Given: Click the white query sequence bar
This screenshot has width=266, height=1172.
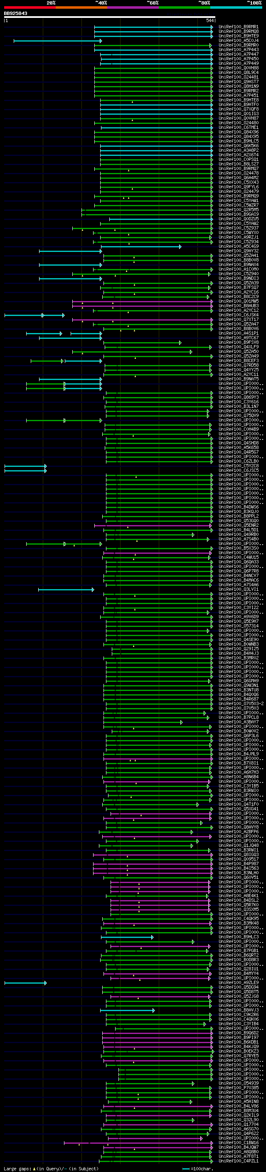Looking at the screenshot, I should pyautogui.click(x=110, y=17).
